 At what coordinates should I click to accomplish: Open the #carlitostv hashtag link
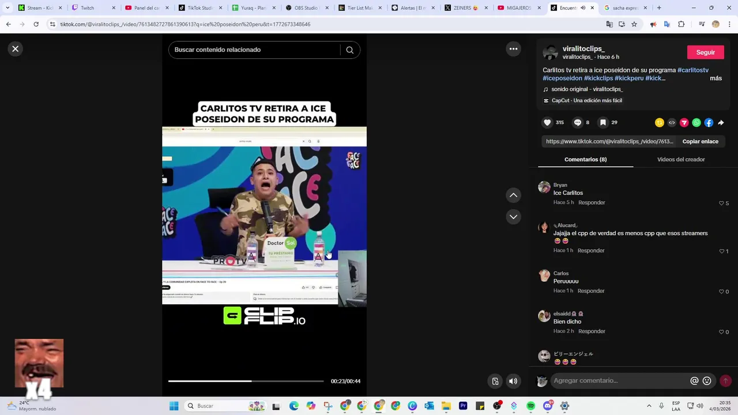pyautogui.click(x=693, y=70)
